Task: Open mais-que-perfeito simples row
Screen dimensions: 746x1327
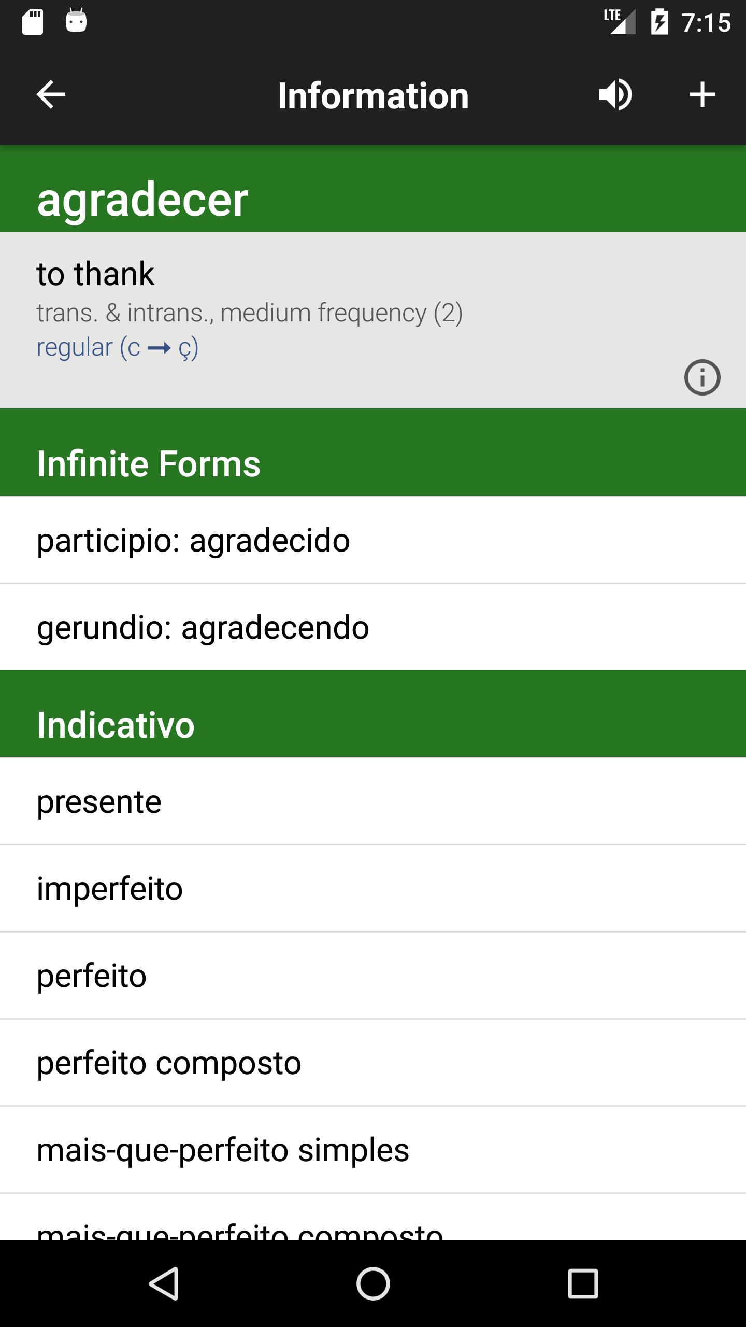Action: click(373, 1150)
